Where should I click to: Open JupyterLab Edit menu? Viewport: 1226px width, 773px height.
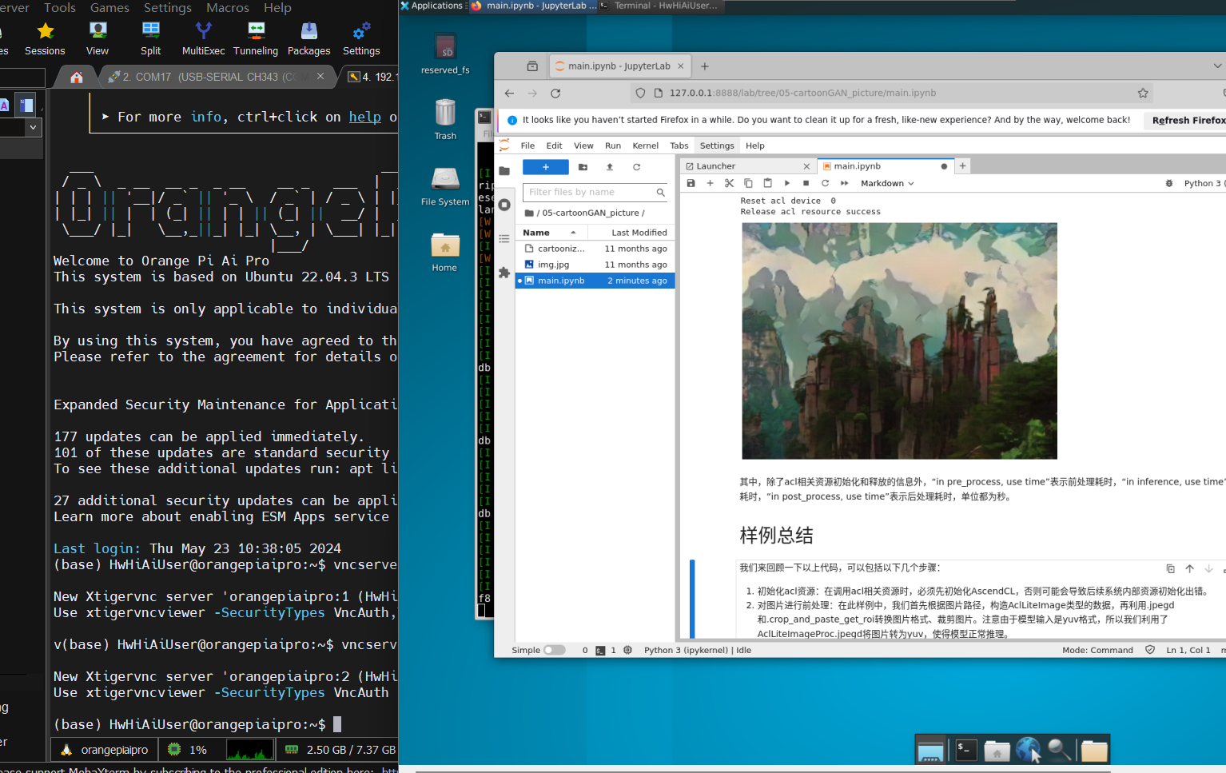tap(554, 145)
